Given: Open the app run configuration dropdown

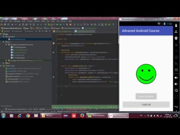Looking at the screenshot, I should [x=51, y=25].
